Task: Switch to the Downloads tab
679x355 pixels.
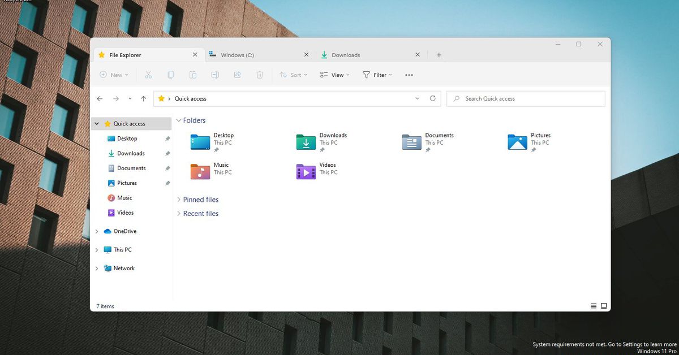Action: point(370,55)
